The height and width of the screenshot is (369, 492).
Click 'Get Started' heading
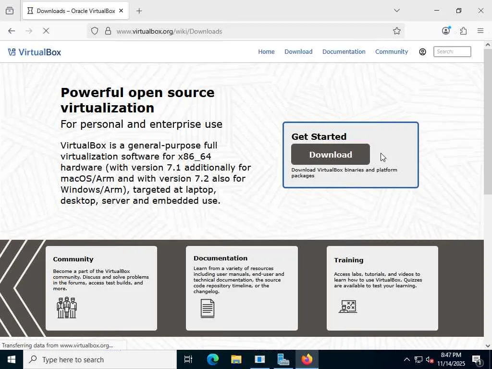[319, 136]
